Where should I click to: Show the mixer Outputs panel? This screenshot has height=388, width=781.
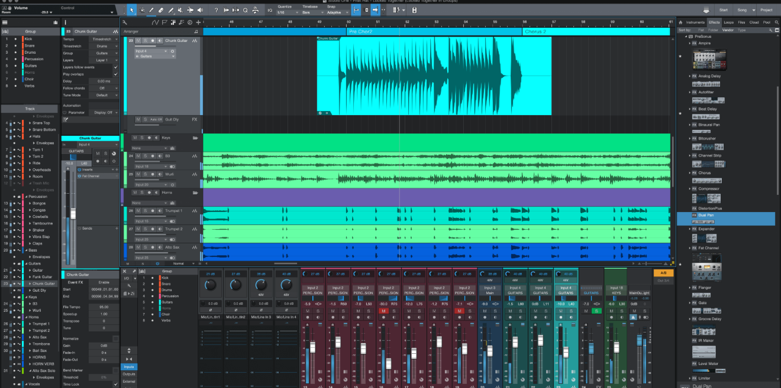(x=129, y=374)
